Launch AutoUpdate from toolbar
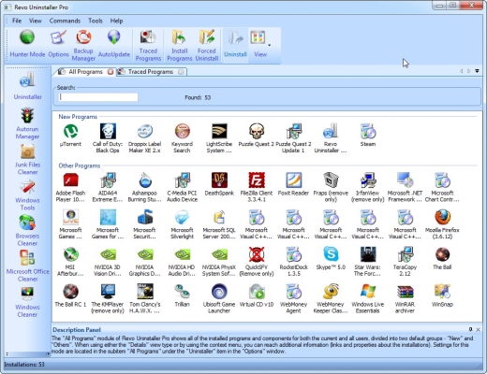Viewport: 487px width, 374px height. (x=114, y=44)
